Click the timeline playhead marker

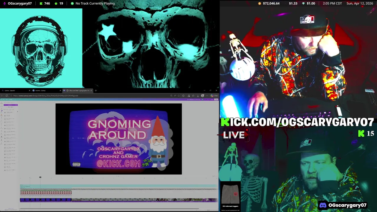[x=40, y=177]
